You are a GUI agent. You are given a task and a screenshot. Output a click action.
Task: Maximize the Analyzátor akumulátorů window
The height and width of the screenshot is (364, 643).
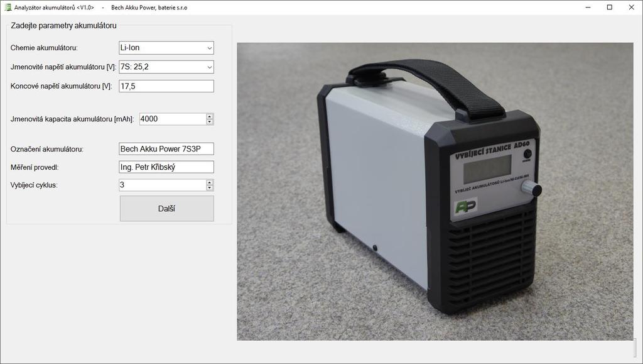[x=610, y=8]
